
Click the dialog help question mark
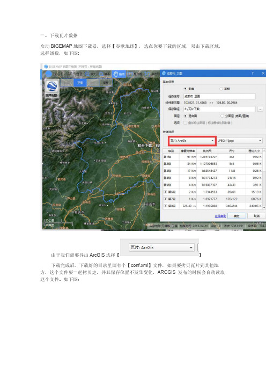pyautogui.click(x=253, y=74)
